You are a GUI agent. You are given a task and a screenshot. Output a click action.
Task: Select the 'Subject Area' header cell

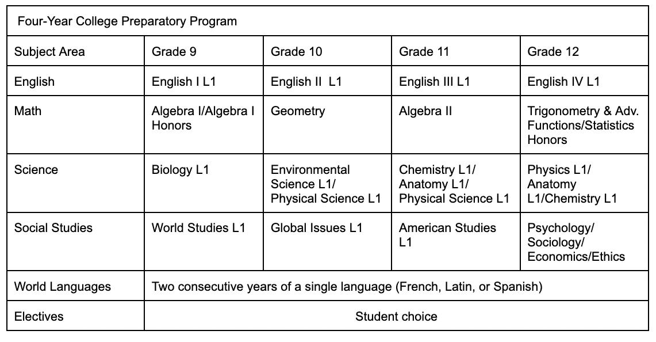pos(49,52)
